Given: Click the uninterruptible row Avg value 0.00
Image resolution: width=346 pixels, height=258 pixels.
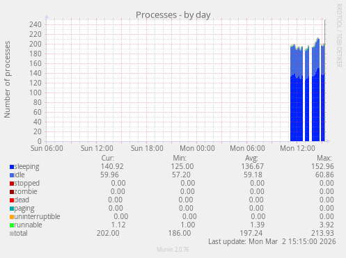Looking at the screenshot, I should point(258,216).
